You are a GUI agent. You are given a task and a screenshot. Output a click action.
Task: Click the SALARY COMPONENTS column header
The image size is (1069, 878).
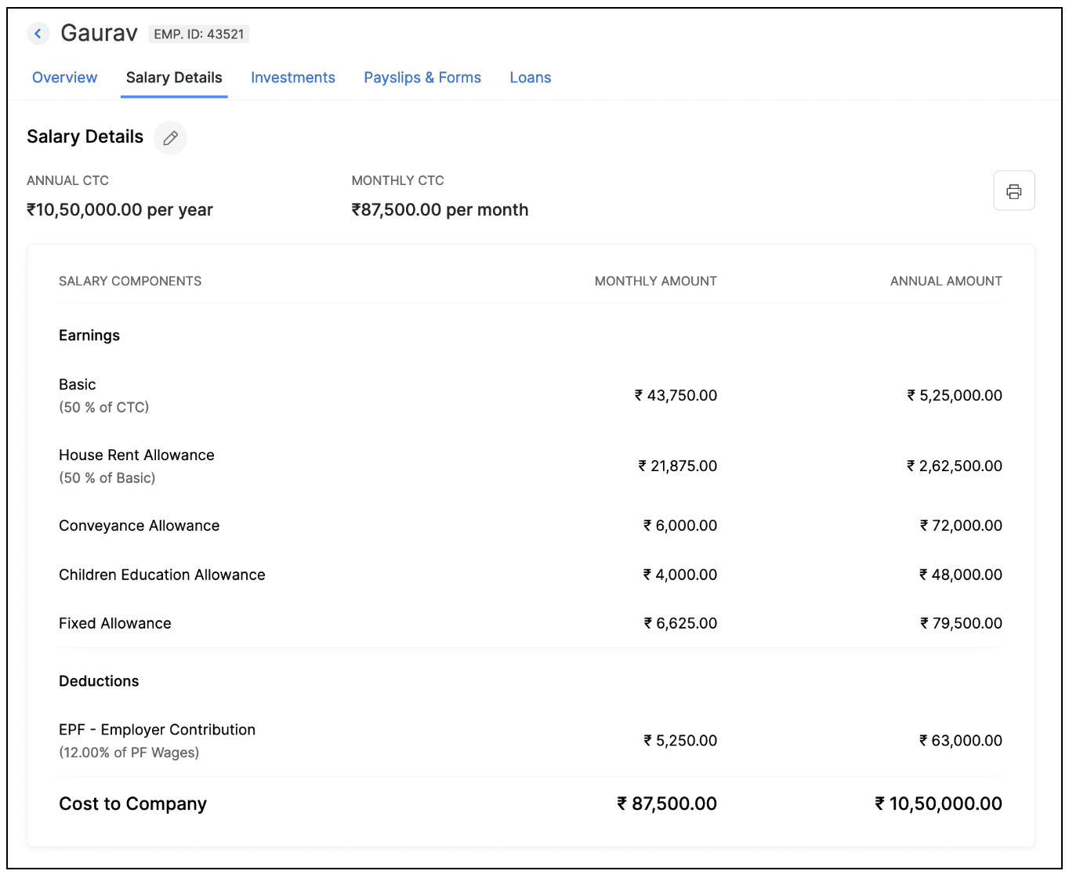coord(130,281)
